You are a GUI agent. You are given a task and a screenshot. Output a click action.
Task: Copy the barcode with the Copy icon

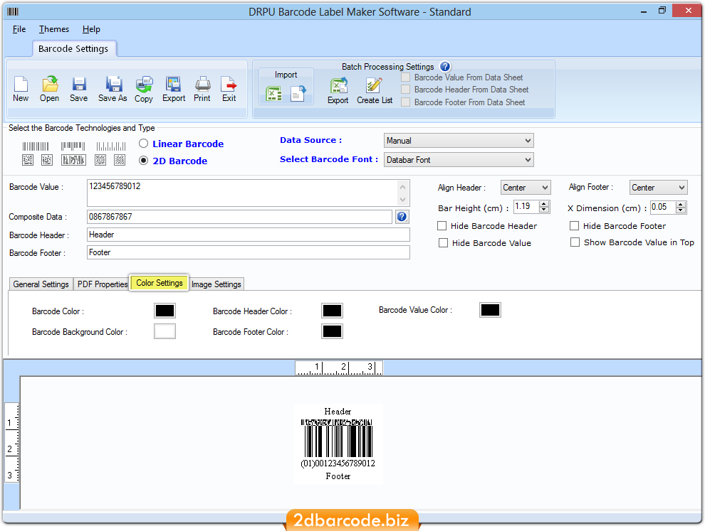(144, 89)
